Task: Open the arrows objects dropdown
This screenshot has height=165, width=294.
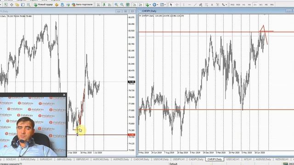Action: pyautogui.click(x=224, y=5)
